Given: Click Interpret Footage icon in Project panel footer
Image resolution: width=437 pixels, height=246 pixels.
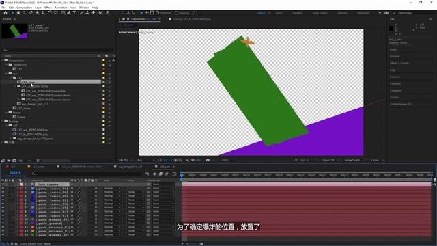Looking at the screenshot, I should pos(3,161).
